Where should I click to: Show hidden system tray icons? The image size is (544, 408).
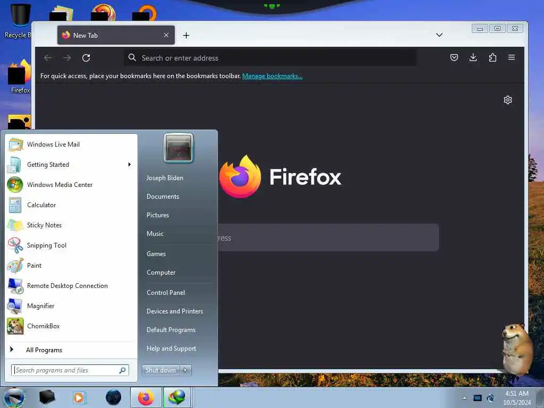[464, 398]
